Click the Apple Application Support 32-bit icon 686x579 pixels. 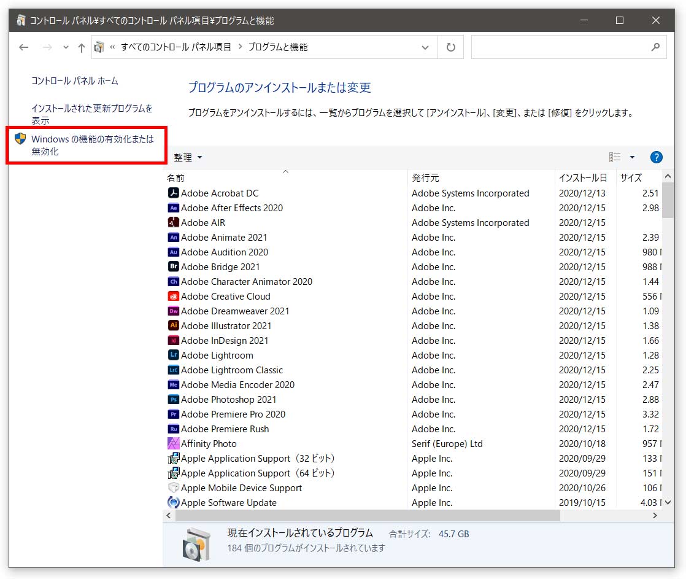click(173, 458)
